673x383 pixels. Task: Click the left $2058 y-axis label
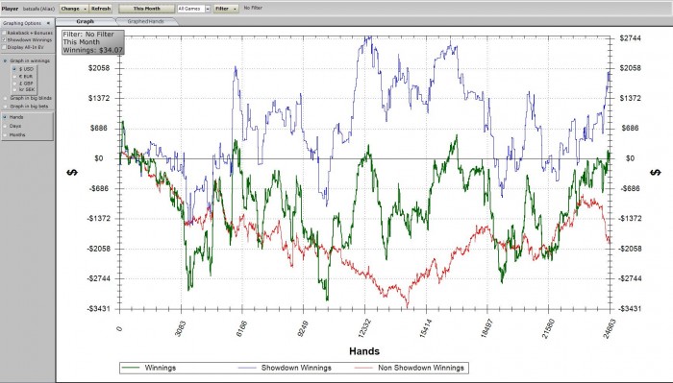click(99, 68)
